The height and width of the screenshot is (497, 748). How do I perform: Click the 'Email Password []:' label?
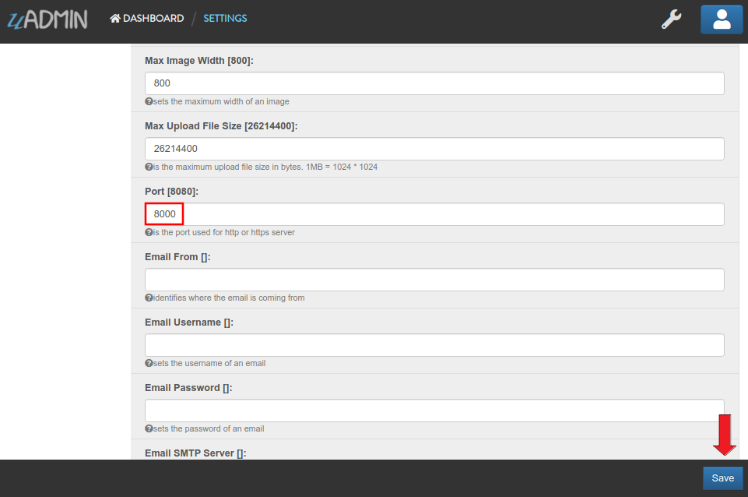tap(188, 388)
